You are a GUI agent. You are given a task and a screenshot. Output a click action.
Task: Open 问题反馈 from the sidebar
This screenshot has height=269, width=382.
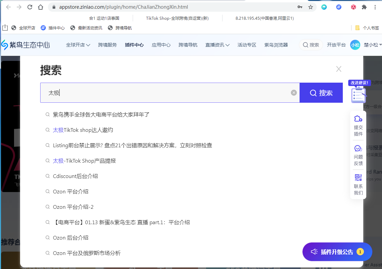358,155
